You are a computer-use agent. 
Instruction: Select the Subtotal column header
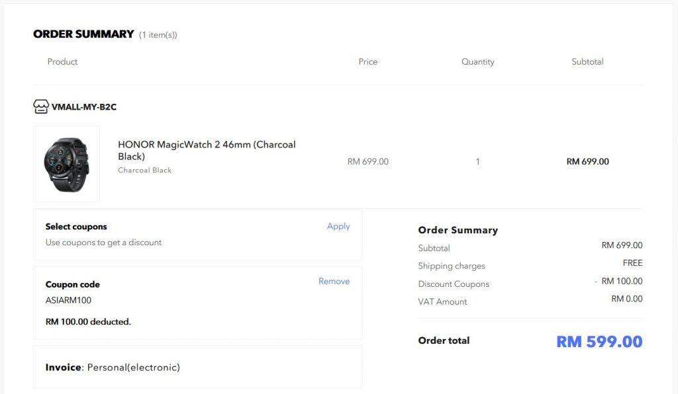click(x=588, y=61)
